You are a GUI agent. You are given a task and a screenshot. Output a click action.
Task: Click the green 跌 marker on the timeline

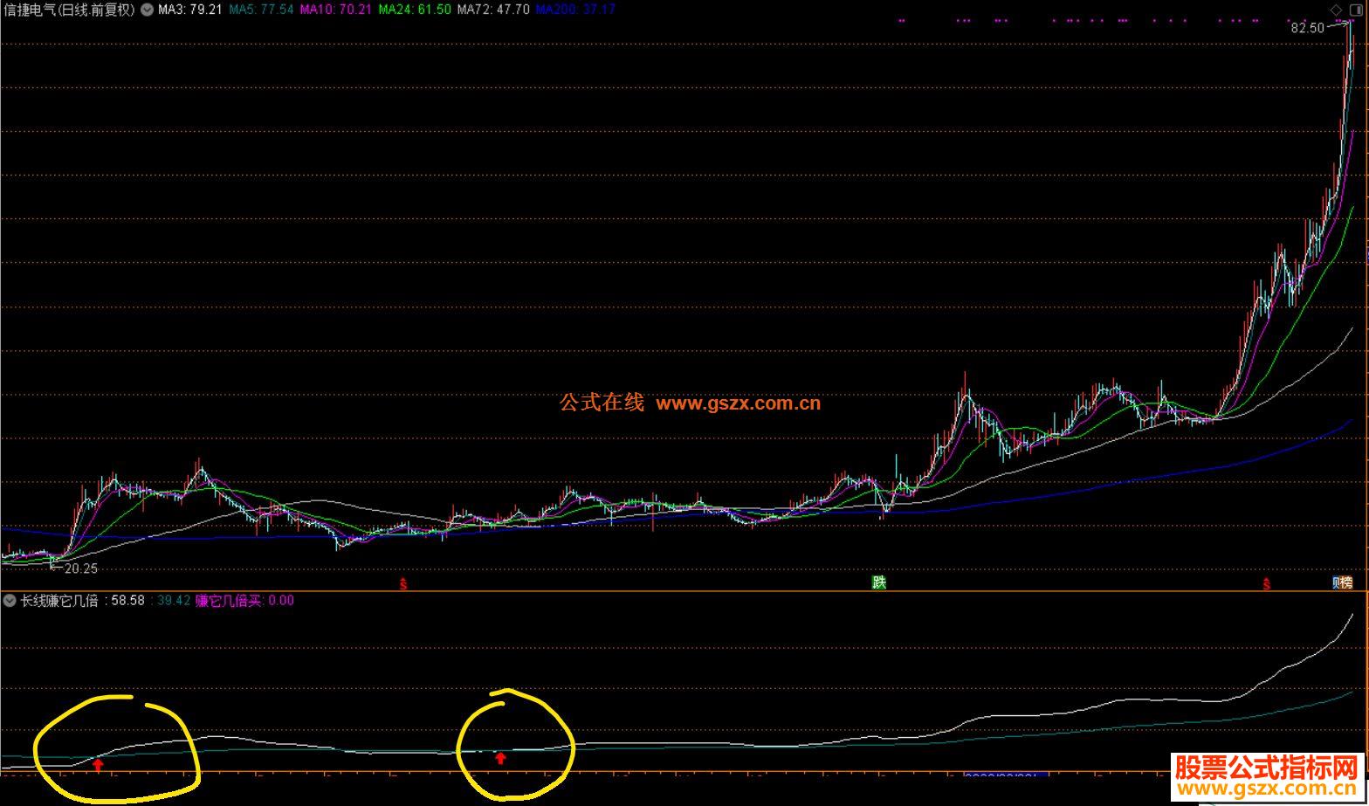coord(879,582)
